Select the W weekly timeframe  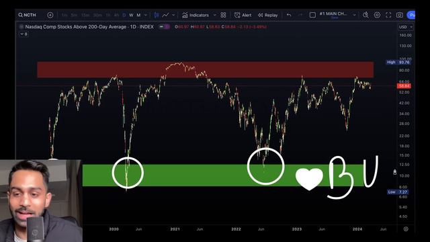click(131, 15)
